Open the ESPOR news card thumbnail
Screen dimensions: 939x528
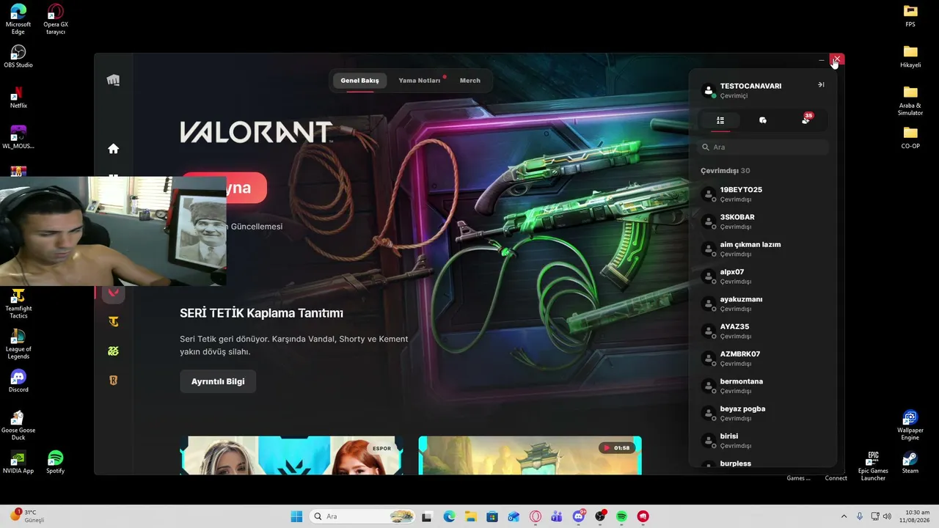pos(291,455)
